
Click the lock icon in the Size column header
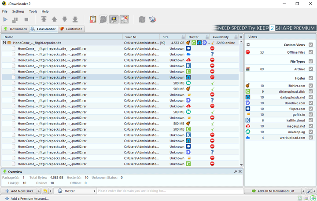pos(183,37)
